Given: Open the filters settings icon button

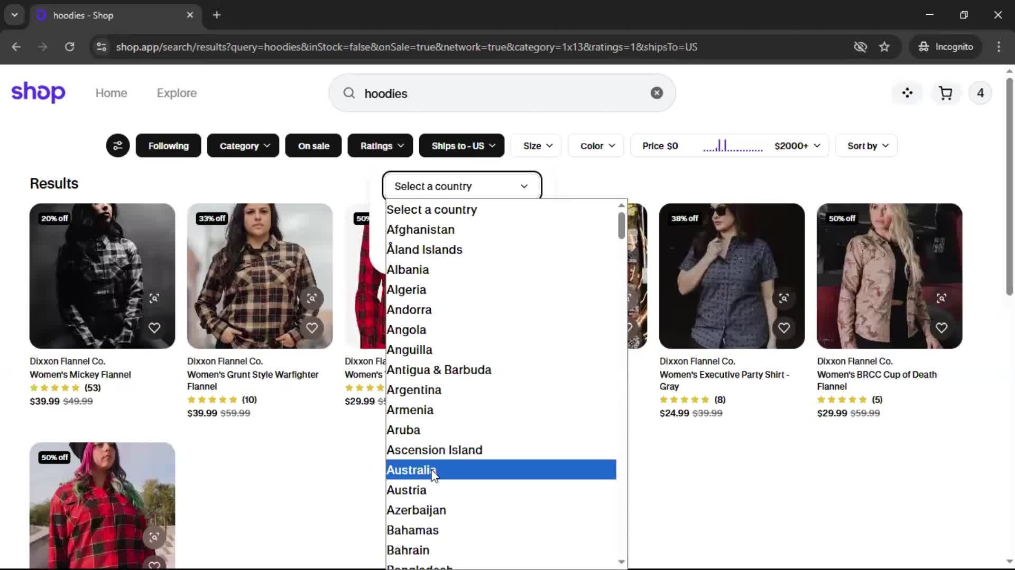Looking at the screenshot, I should 117,146.
